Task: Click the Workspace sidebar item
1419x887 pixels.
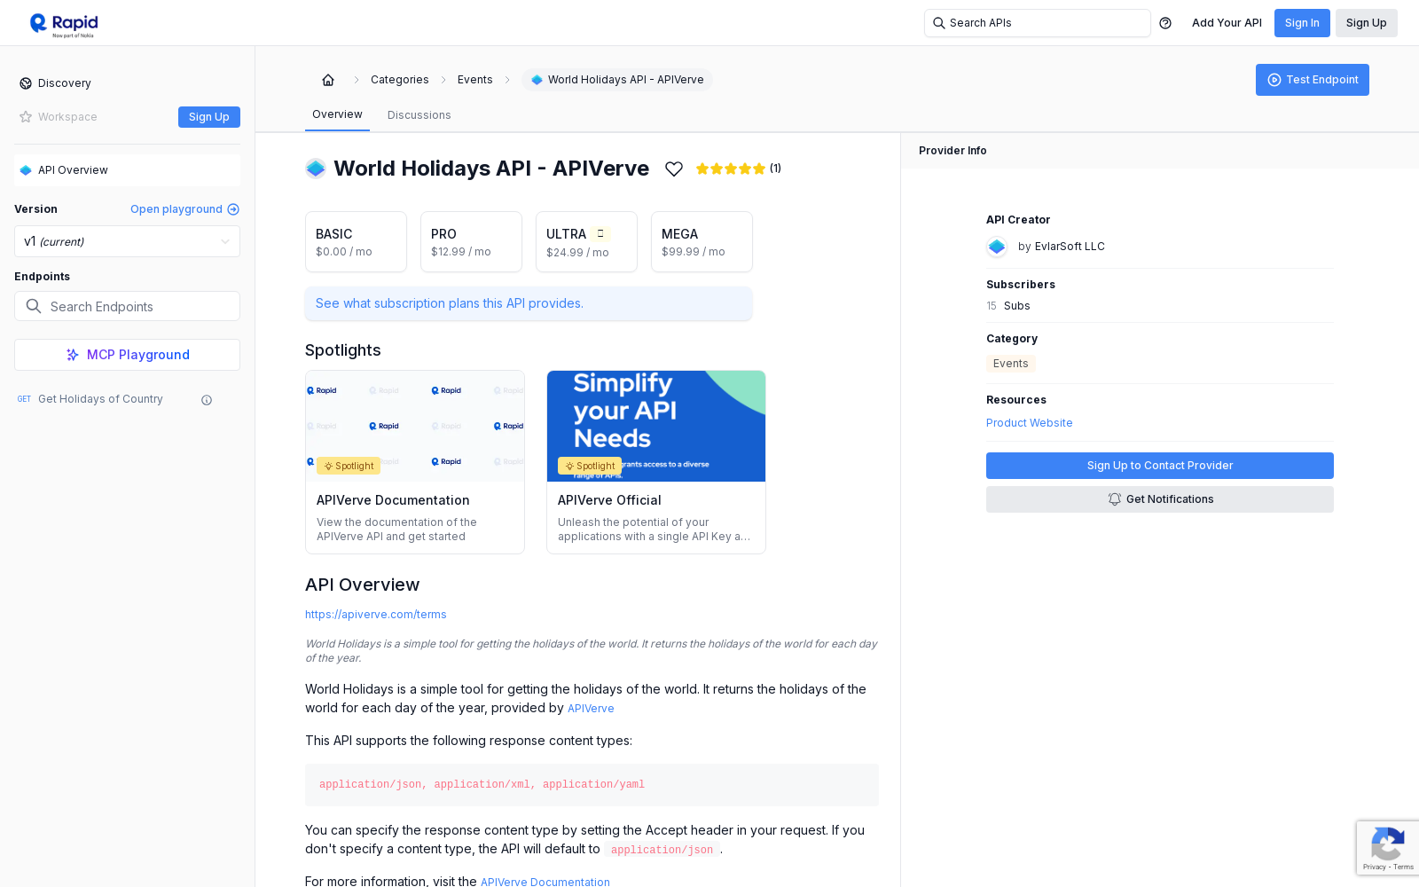Action: tap(67, 117)
